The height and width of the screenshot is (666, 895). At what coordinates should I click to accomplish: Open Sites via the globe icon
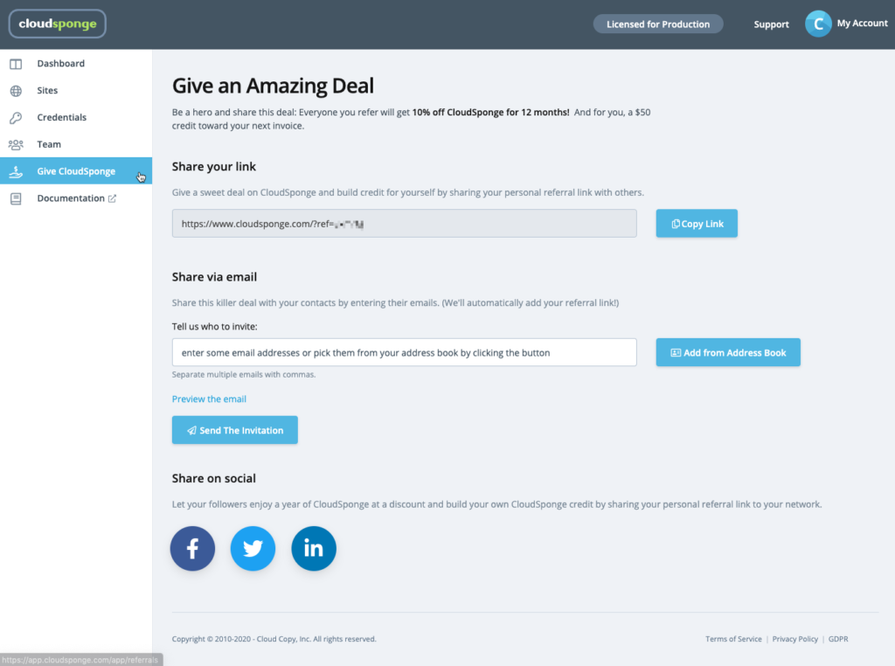coord(16,91)
